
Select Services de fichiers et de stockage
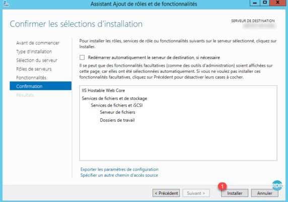click(x=114, y=98)
